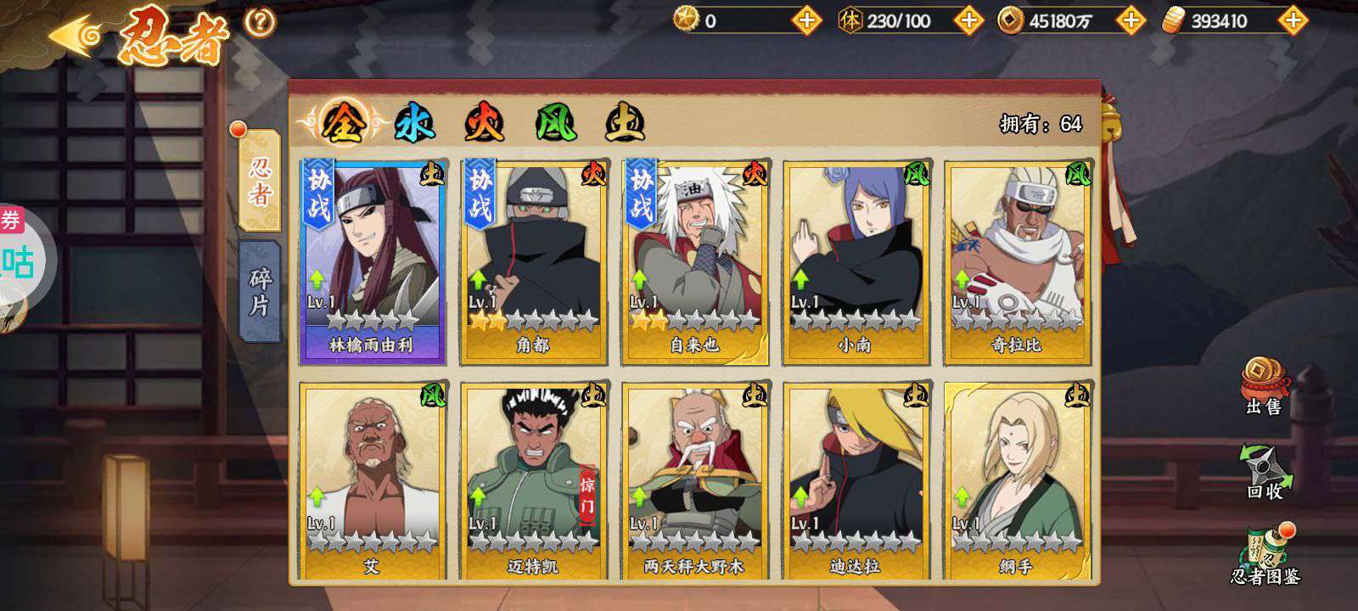
Task: Filter ninjas by 土 earth element
Action: click(625, 124)
